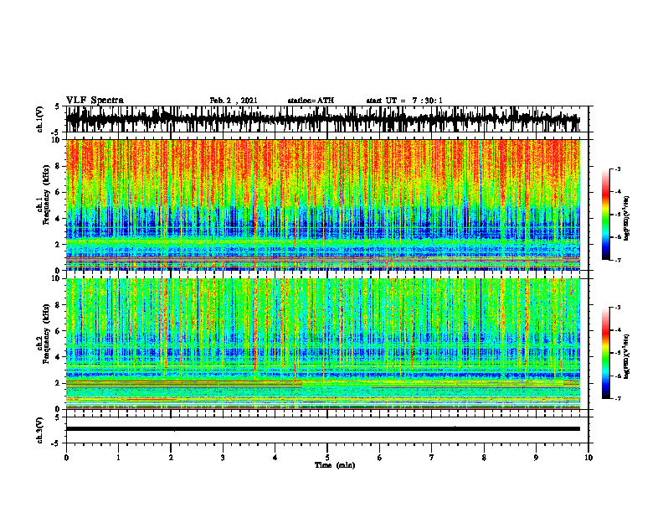Click inside the ch.1 spectrogram panel
This screenshot has height=513, width=663.
322,205
